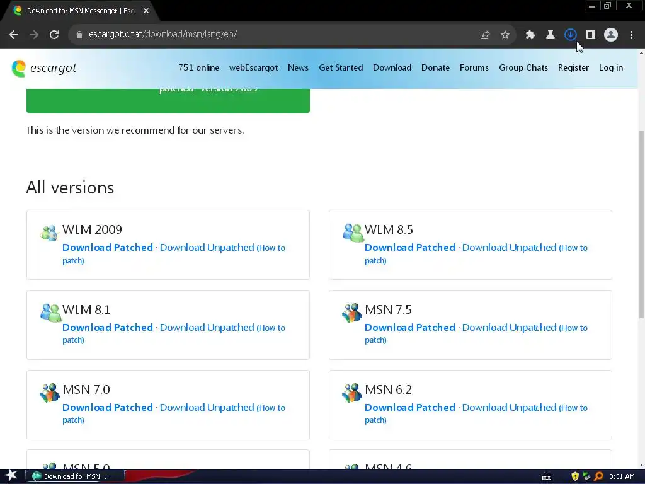This screenshot has height=484, width=645.
Task: Click the MSN 7.5 messenger icon
Action: point(352,313)
